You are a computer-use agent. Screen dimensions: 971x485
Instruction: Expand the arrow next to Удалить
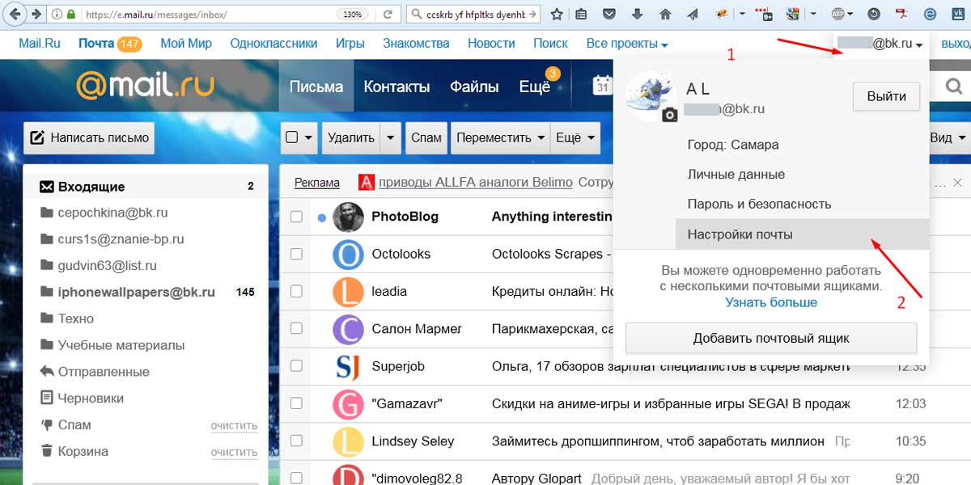coord(391,137)
